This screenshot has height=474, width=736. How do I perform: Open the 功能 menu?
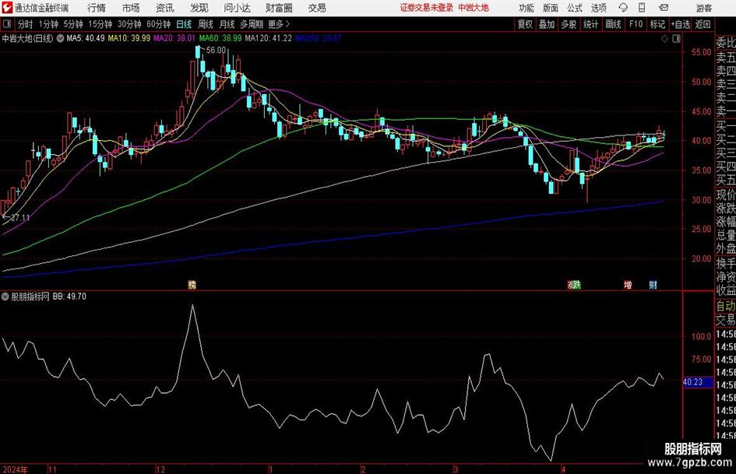tap(526, 8)
